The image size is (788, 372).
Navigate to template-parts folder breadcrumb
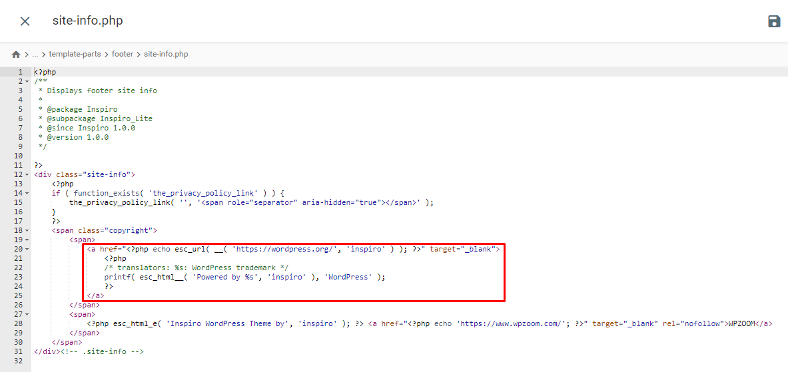[x=75, y=54]
